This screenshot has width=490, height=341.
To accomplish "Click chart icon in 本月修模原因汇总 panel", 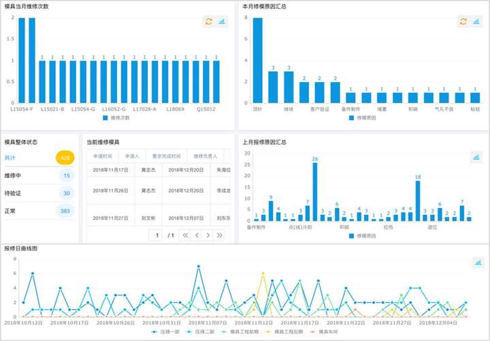I will [x=476, y=21].
